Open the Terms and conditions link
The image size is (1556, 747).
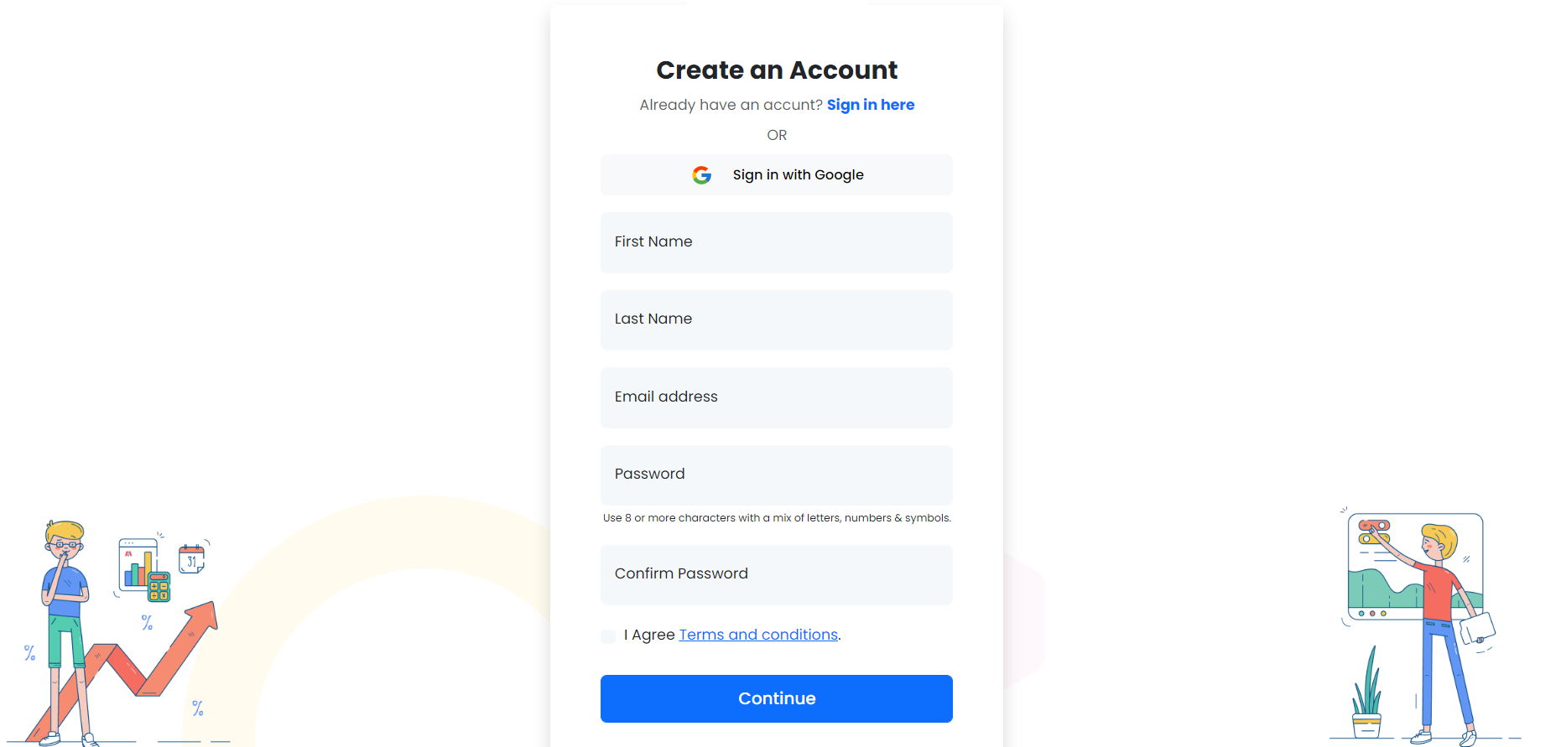[757, 635]
